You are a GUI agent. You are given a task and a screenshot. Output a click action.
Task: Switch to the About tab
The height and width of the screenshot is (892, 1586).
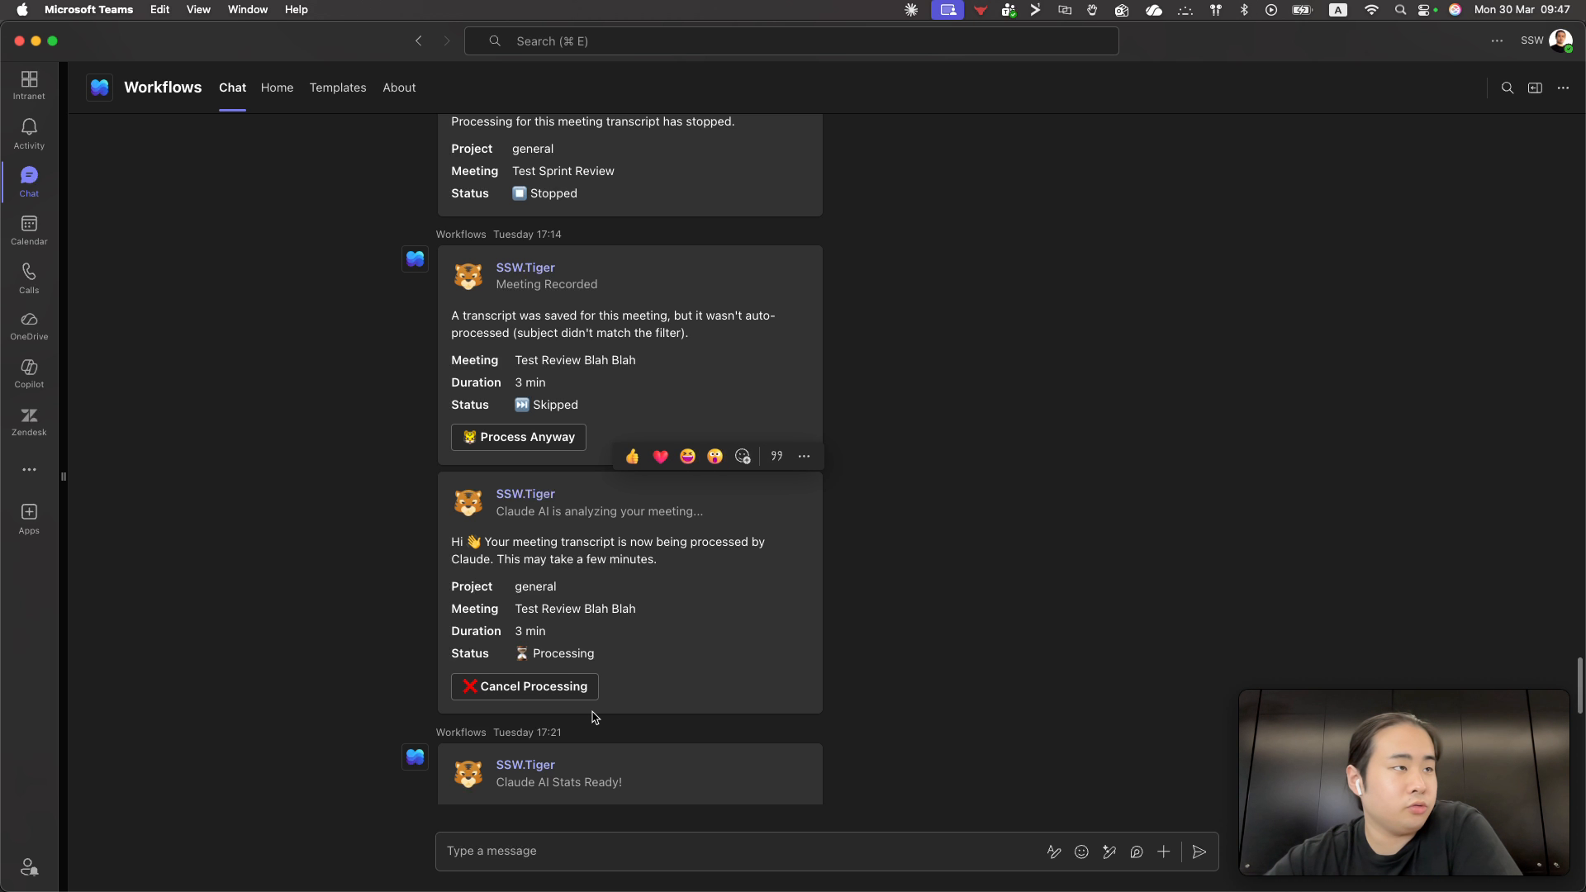[x=399, y=88]
